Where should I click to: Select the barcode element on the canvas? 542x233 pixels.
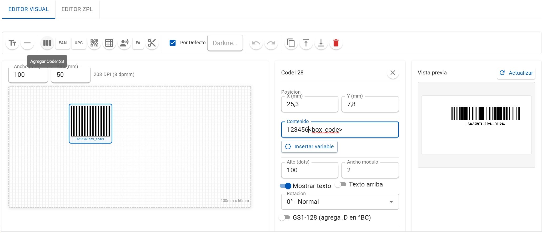(91, 124)
